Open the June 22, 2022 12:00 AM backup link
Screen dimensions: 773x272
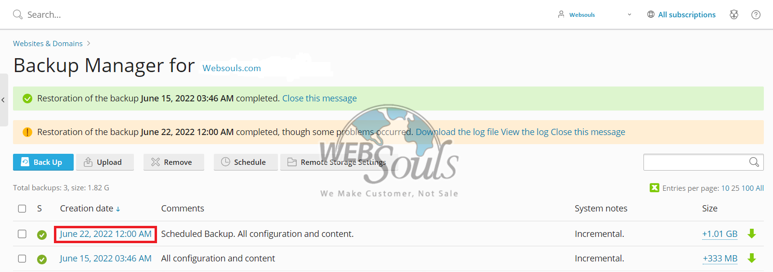click(x=105, y=234)
